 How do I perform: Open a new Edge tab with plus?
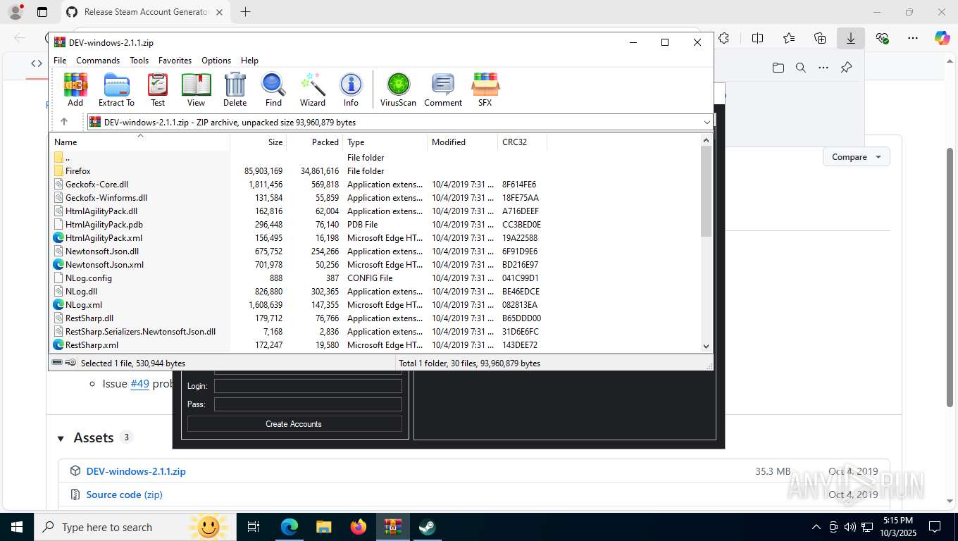(245, 12)
